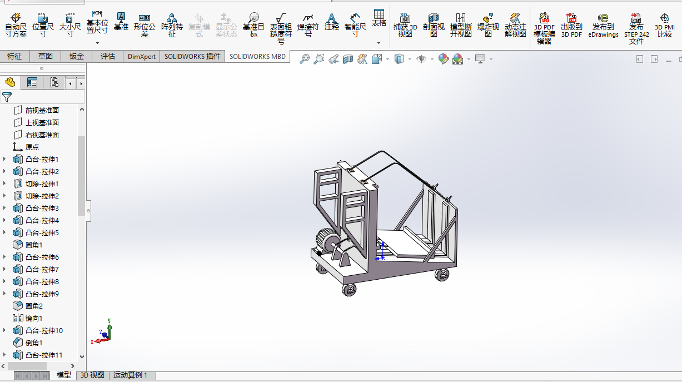
Task: Open the Tables tool (表格)
Action: 379,18
